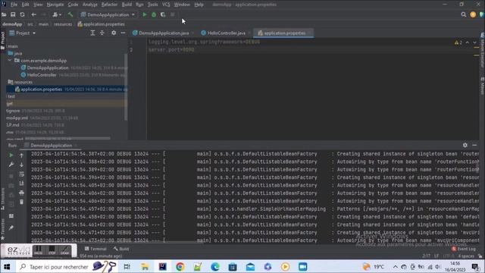Click the Stop icon in main toolbar
The width and height of the screenshot is (485, 273).
point(173,14)
